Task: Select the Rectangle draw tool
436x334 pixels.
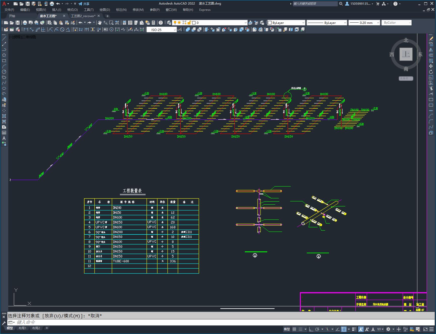Action: tap(4, 61)
